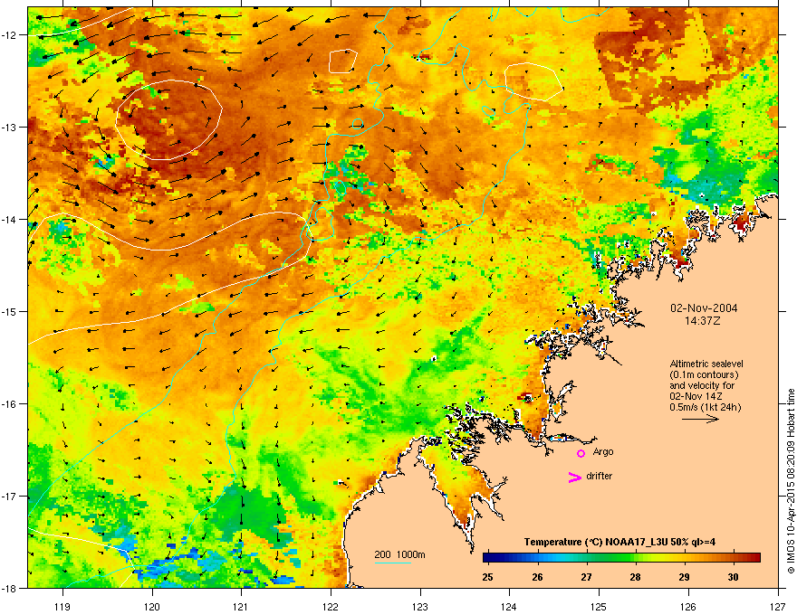
Task: Click the "Argo" legend label
Action: (x=603, y=451)
